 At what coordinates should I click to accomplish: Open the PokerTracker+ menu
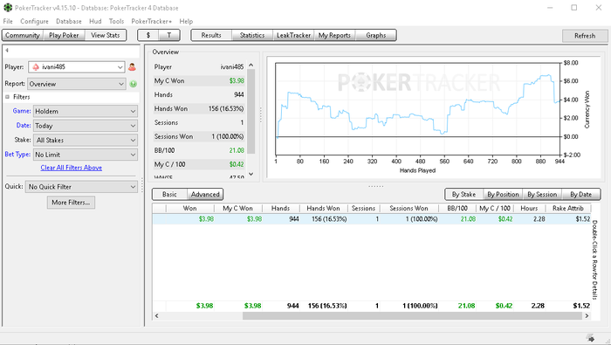[x=151, y=21]
